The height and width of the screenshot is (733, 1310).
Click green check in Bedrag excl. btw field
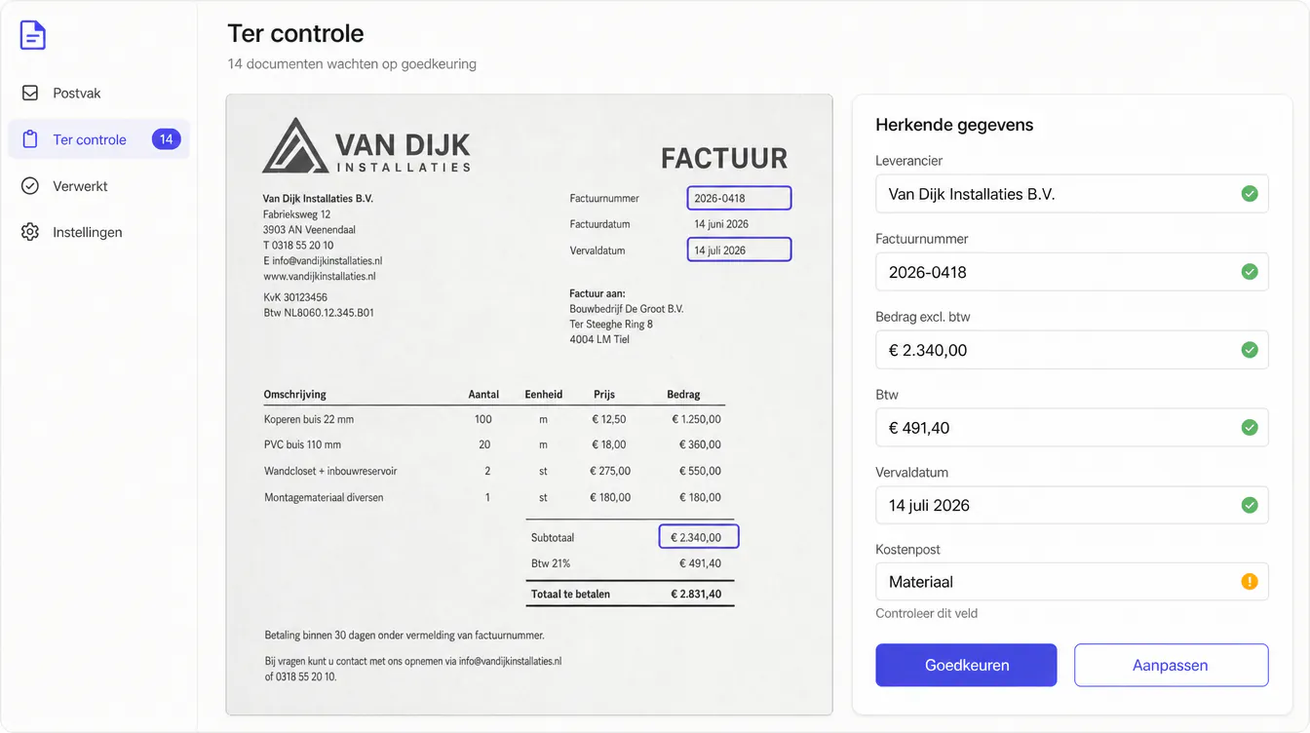pyautogui.click(x=1250, y=350)
